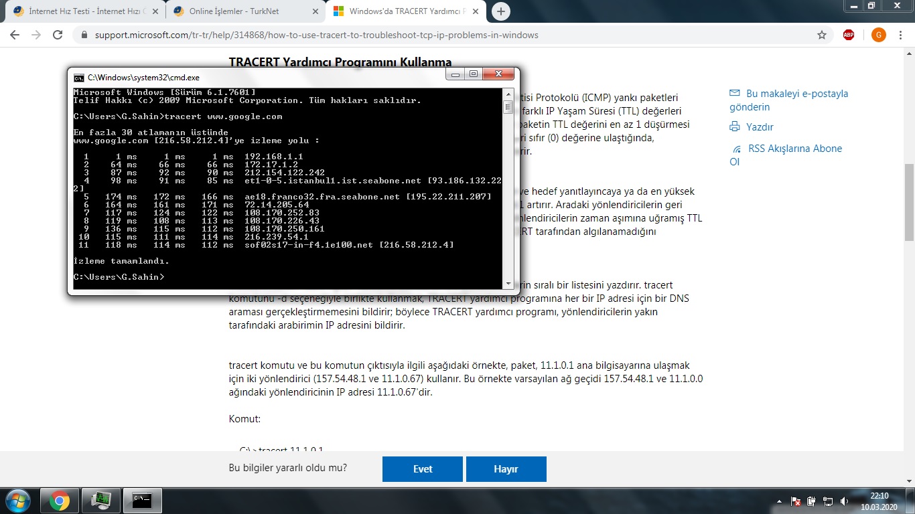Close the Windows'da TRACERT tab

pos(476,11)
